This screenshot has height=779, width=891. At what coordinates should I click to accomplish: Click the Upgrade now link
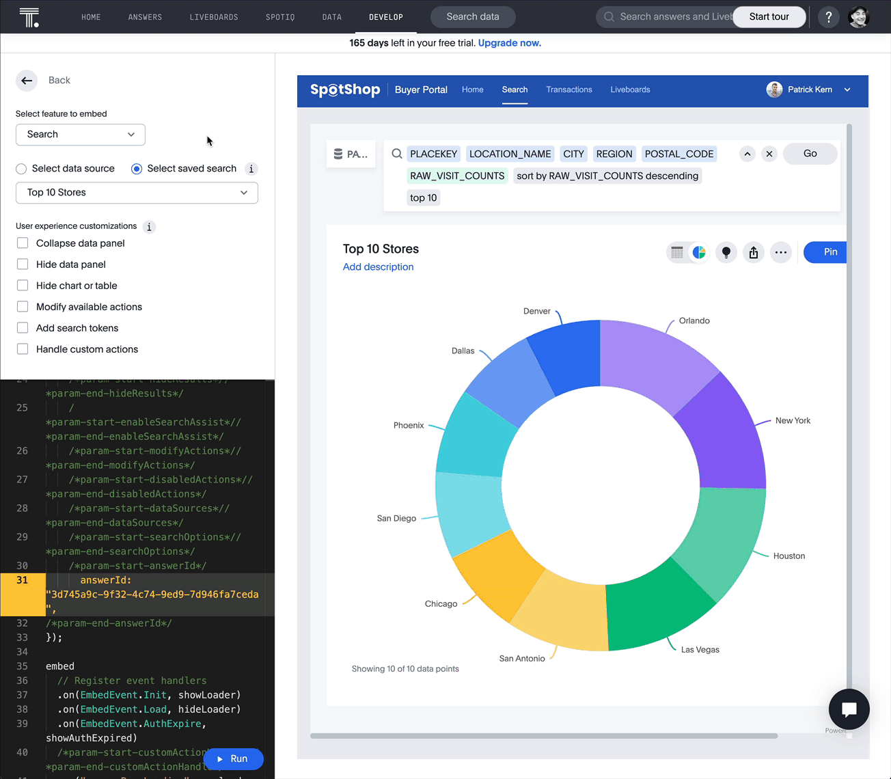coord(509,43)
